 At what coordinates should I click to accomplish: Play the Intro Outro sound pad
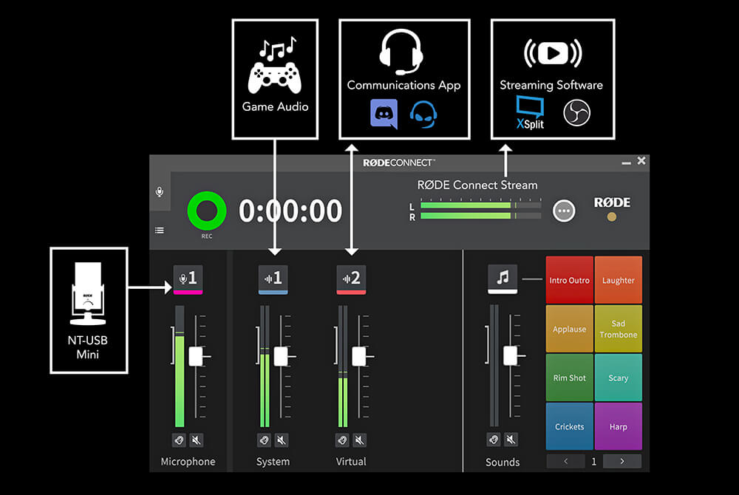tap(569, 279)
